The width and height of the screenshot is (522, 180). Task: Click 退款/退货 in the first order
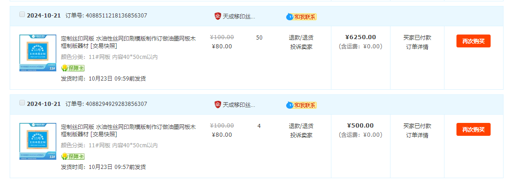pyautogui.click(x=301, y=38)
